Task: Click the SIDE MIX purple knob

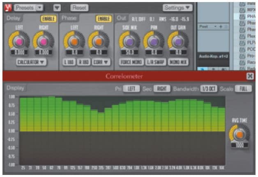Action: pos(129,42)
